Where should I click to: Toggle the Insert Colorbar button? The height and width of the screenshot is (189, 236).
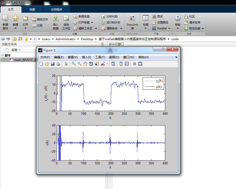tap(121, 64)
